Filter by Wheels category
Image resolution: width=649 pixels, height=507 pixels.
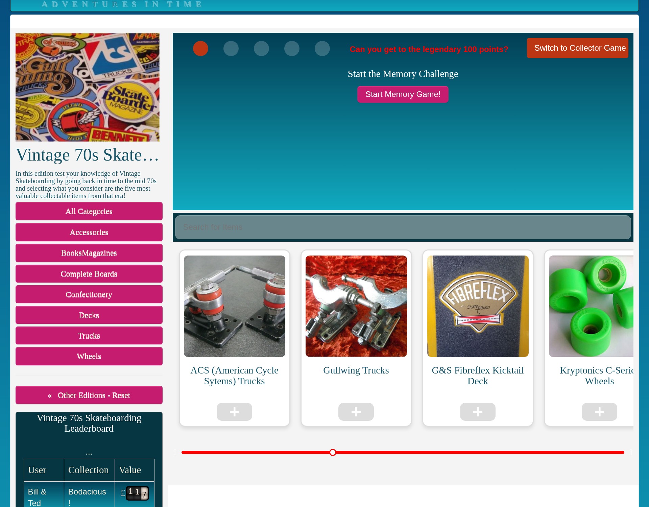pyautogui.click(x=89, y=356)
